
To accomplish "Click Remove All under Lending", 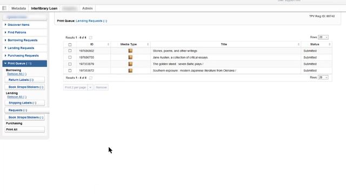I will coord(17,97).
